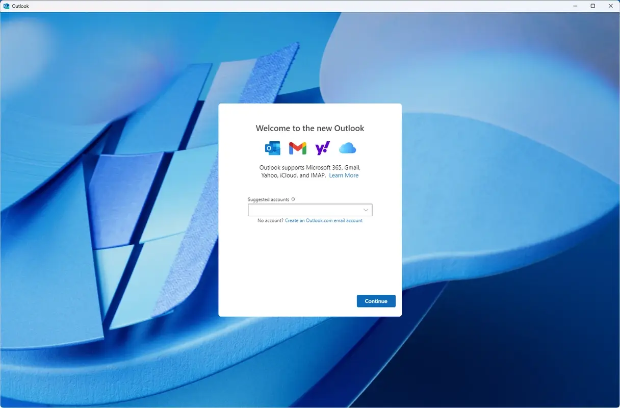Open the account suggestions list chevron
The image size is (620, 408).
coord(366,210)
